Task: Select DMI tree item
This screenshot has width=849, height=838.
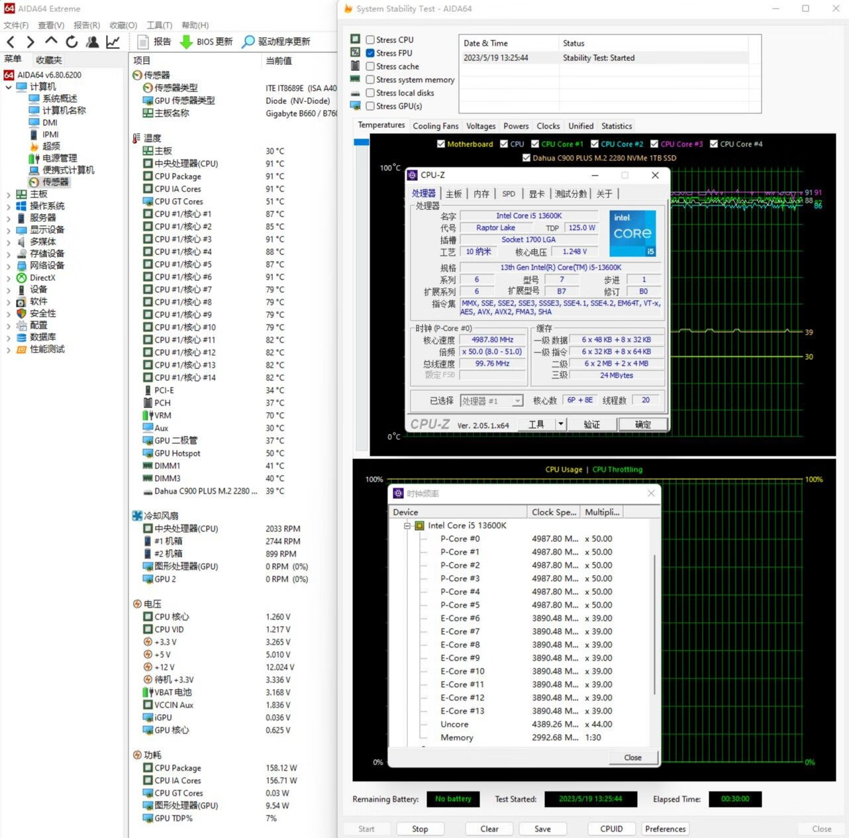Action: click(50, 122)
